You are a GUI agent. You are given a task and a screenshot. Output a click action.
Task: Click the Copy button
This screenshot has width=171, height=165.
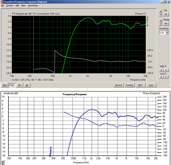tap(151, 85)
